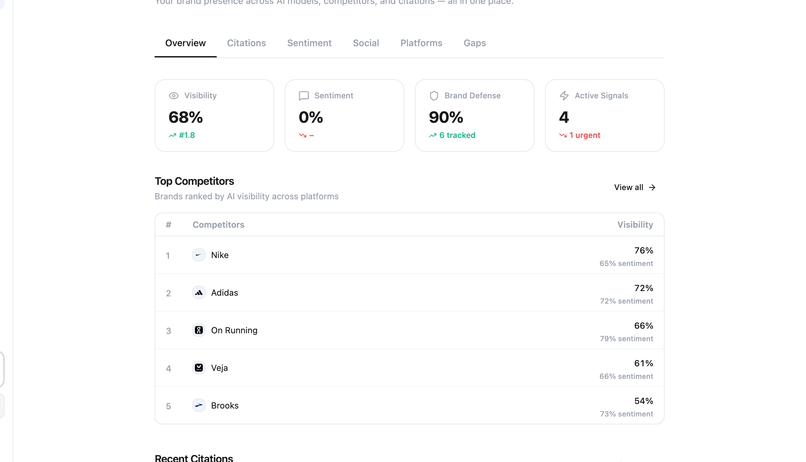The height and width of the screenshot is (462, 806).
Task: Click the green trend arrow beside #1.8
Action: (172, 136)
